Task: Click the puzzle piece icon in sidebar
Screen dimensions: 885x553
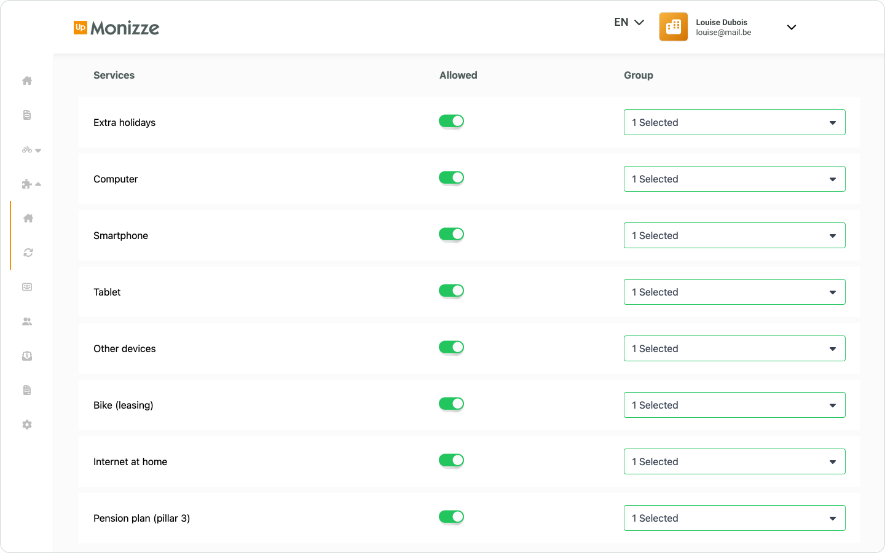Action: click(x=26, y=184)
